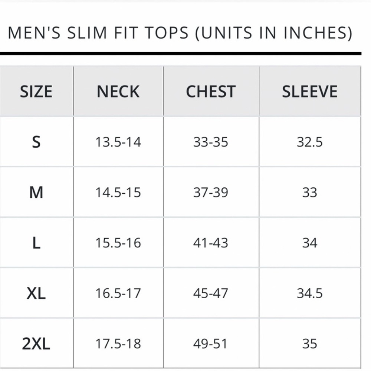Viewport: 371px width, 371px height.
Task: Click the 37-39 chest measurement cell
Action: tap(211, 192)
